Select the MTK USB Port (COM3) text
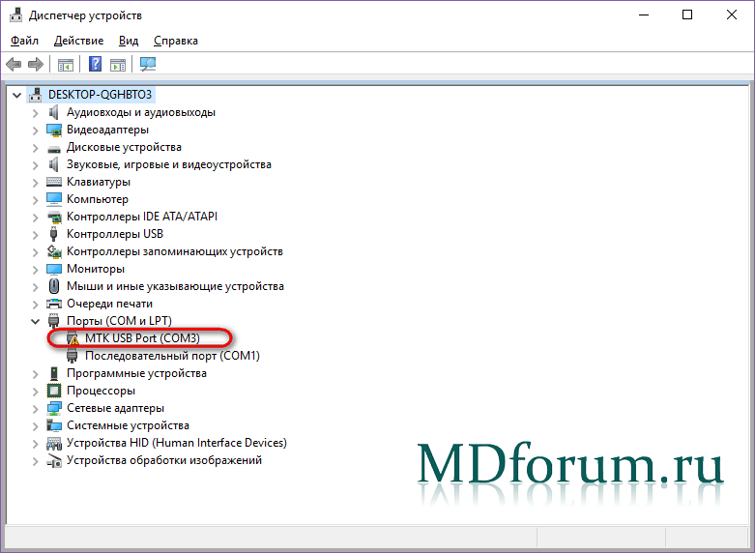This screenshot has height=553, width=755. 142,338
